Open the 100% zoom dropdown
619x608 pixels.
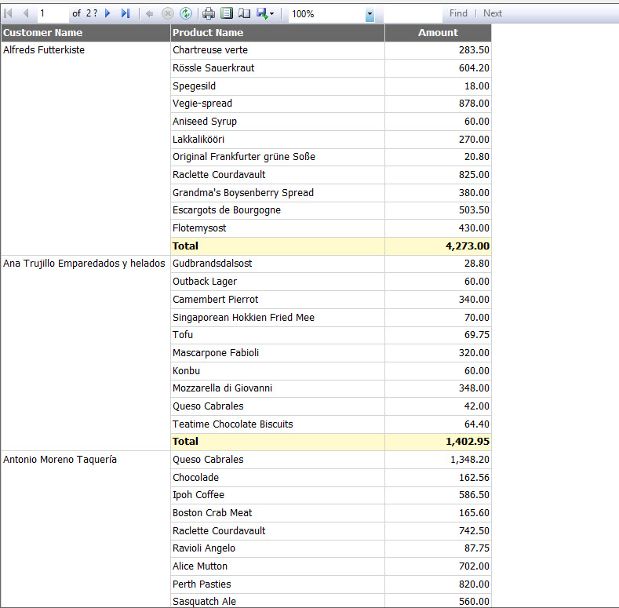coord(370,14)
